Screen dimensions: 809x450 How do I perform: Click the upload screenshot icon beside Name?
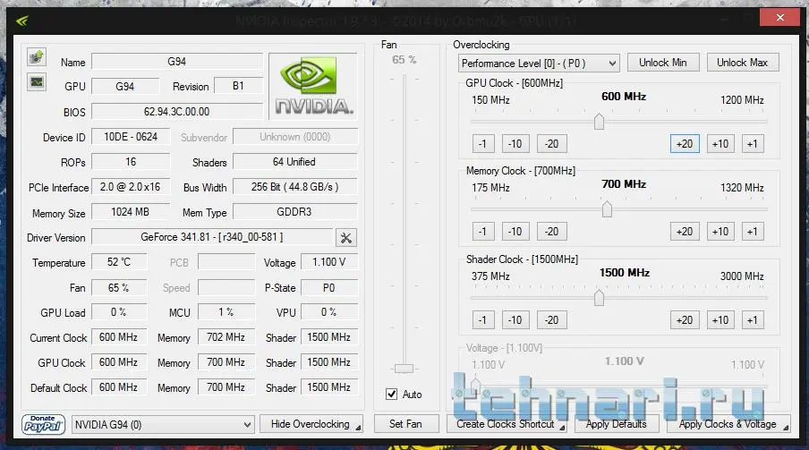[37, 56]
